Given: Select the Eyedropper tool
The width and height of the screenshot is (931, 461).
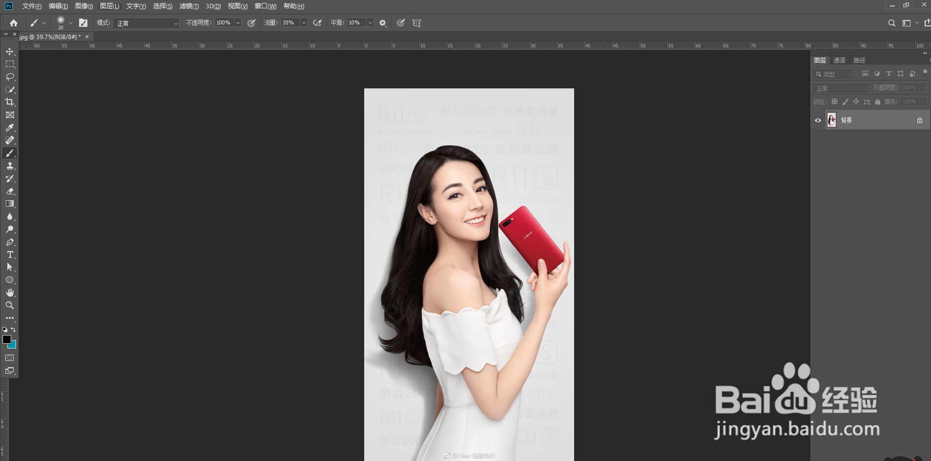Looking at the screenshot, I should coord(10,127).
